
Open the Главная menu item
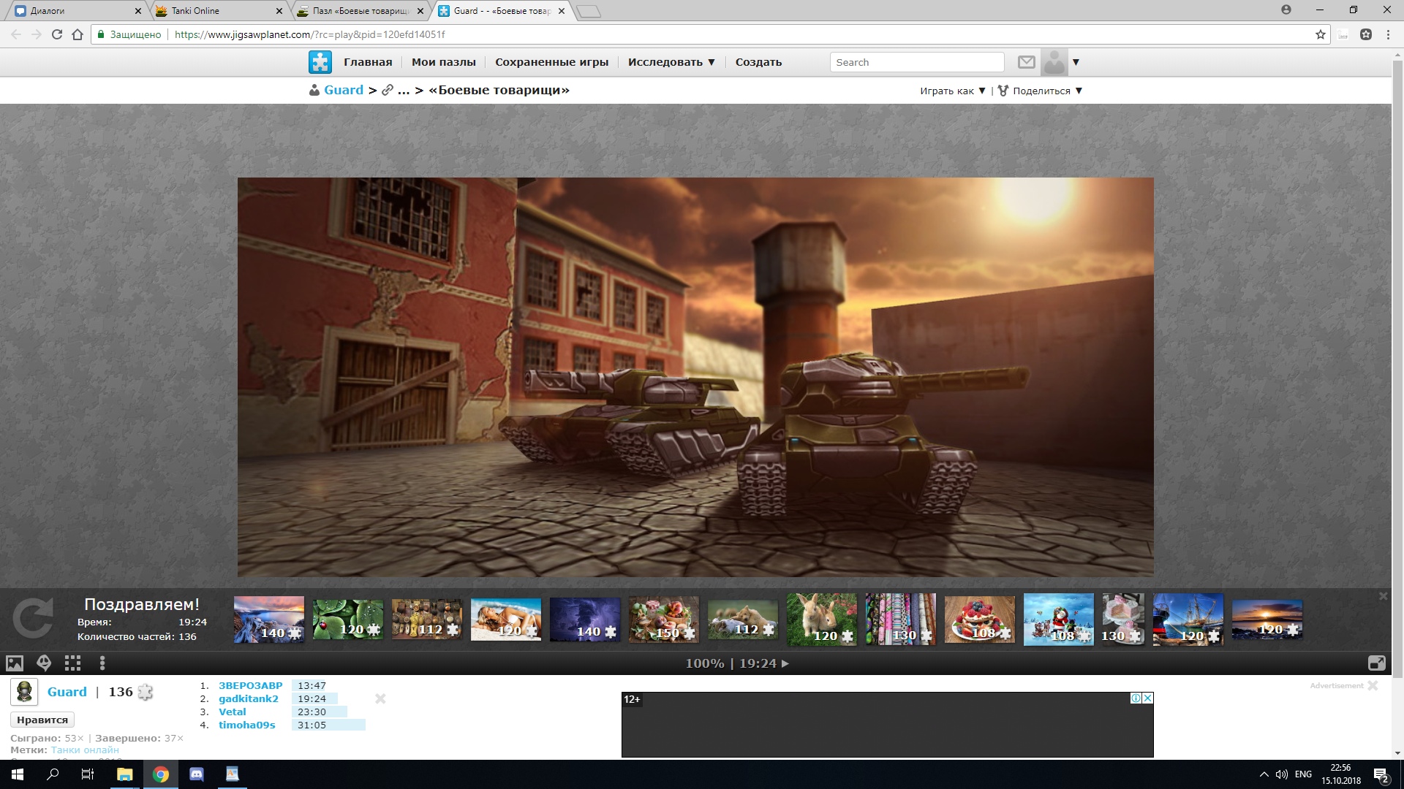[368, 62]
